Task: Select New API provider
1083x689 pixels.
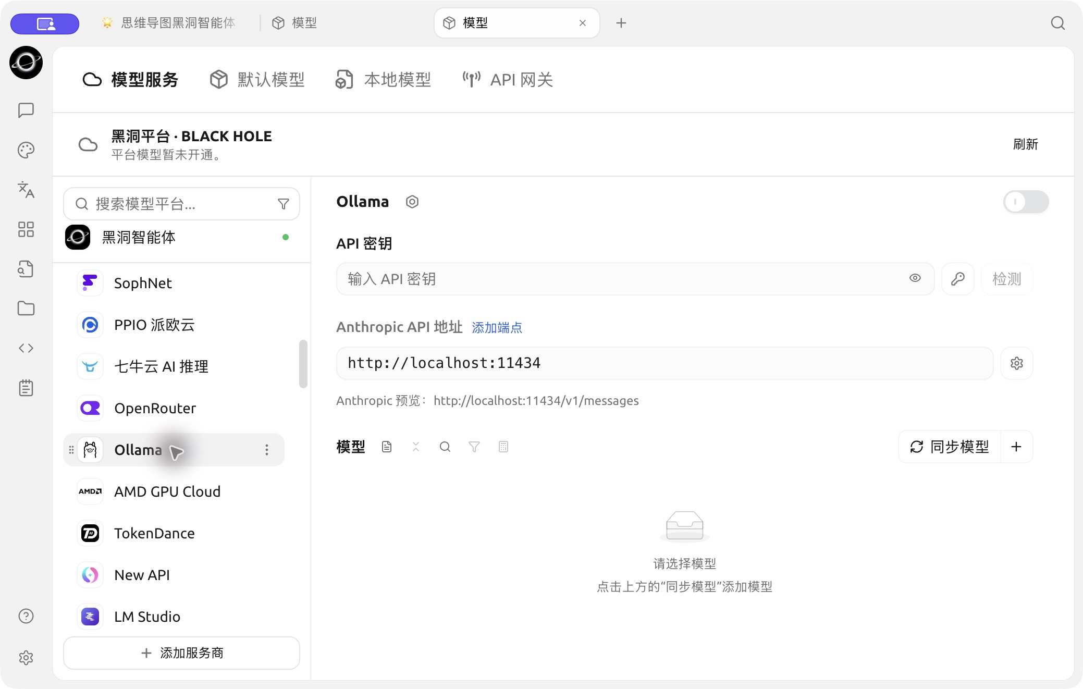Action: click(174, 575)
